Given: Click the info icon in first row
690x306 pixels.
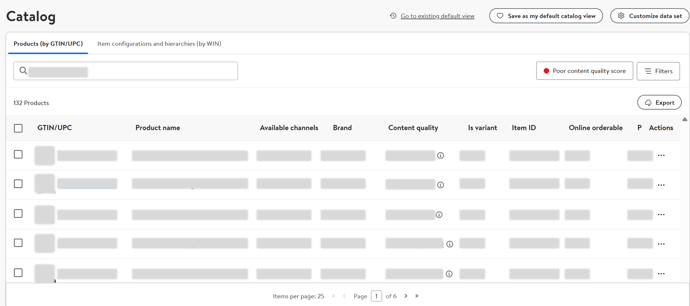Looking at the screenshot, I should (440, 156).
